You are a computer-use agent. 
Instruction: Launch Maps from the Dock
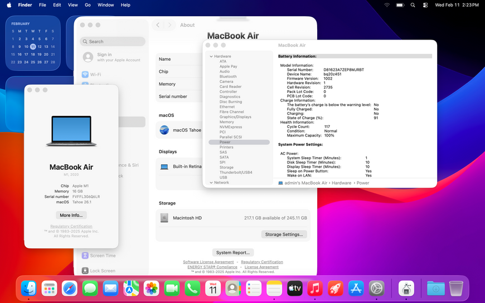tap(131, 289)
